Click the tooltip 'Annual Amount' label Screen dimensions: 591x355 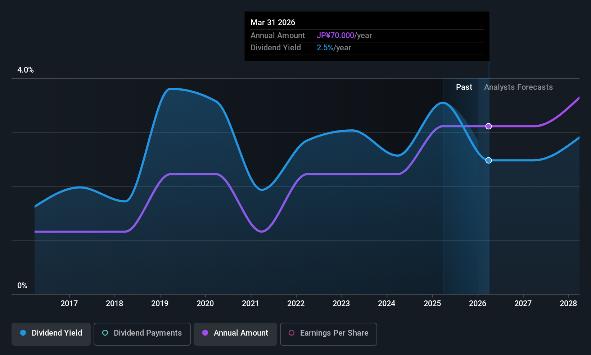(x=278, y=36)
